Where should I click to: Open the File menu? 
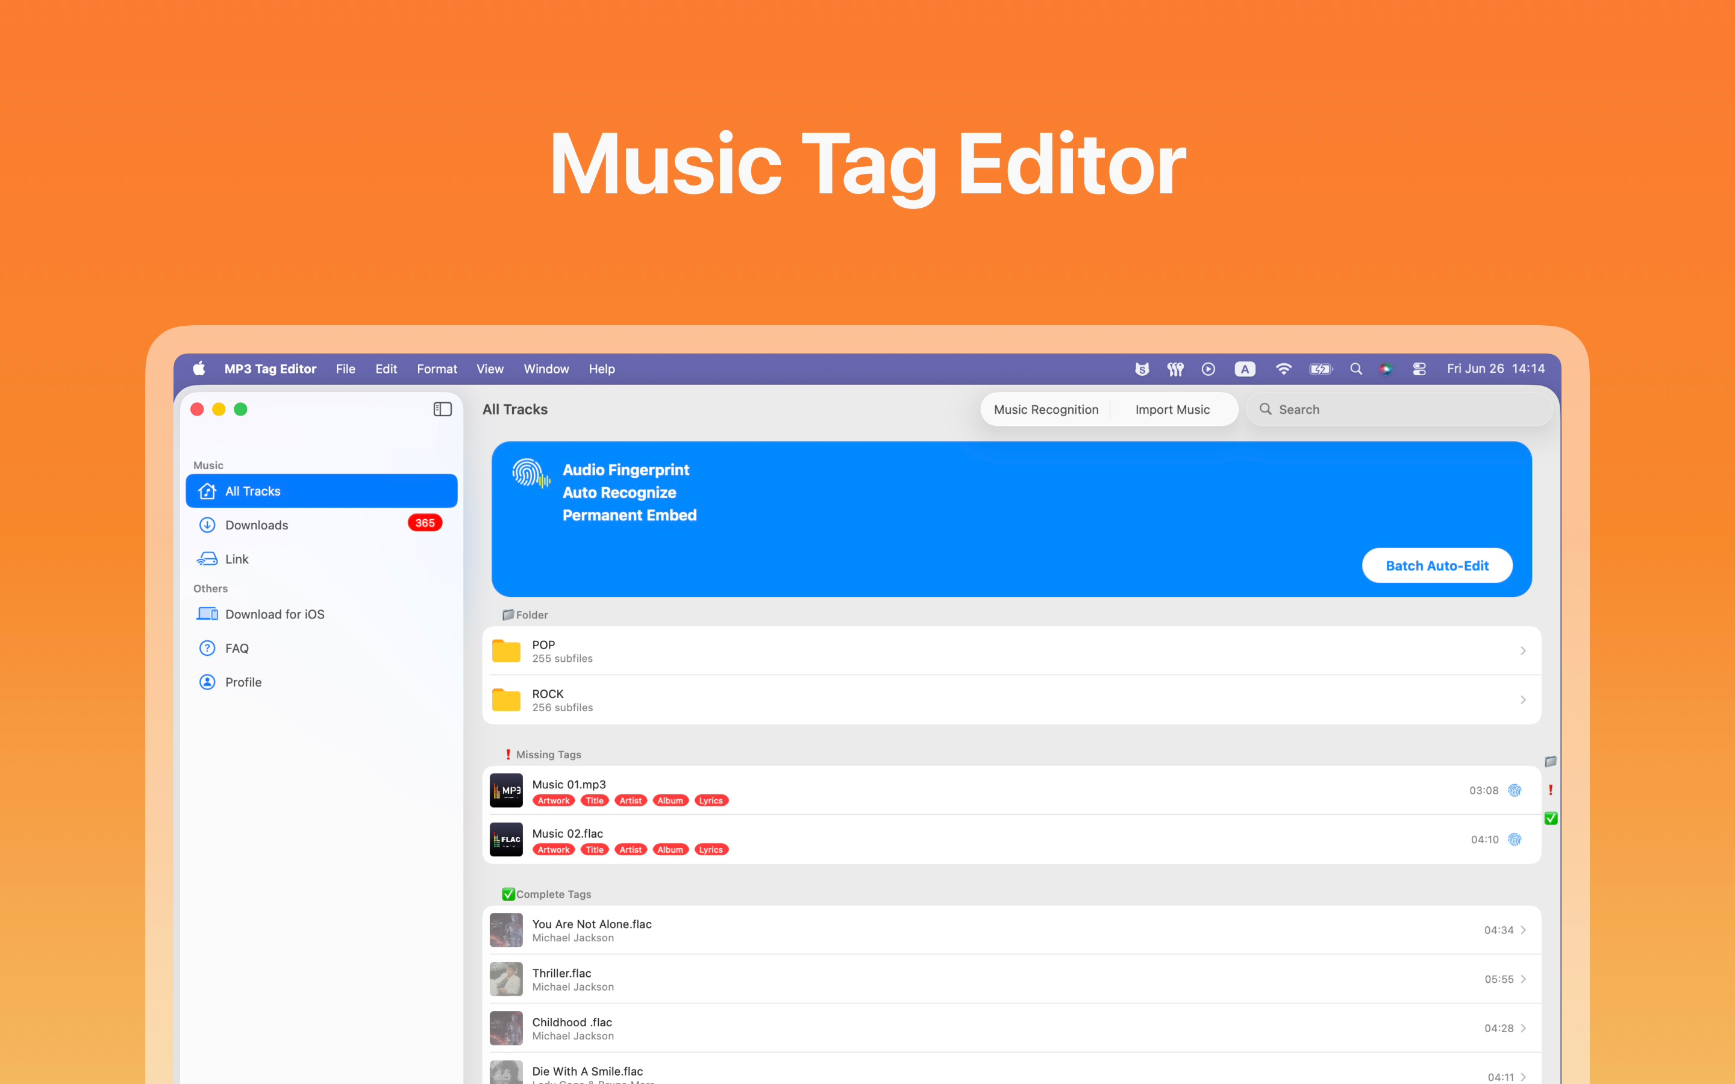point(345,369)
